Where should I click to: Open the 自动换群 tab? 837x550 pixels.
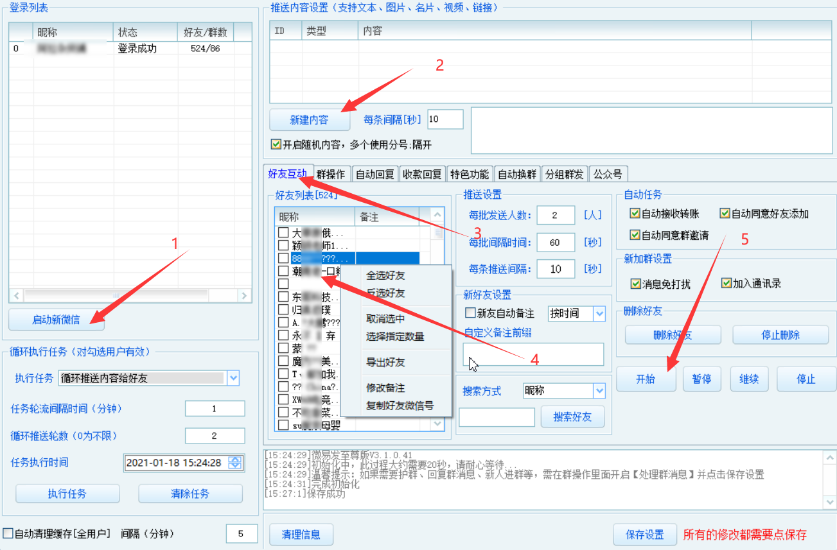pyautogui.click(x=517, y=174)
